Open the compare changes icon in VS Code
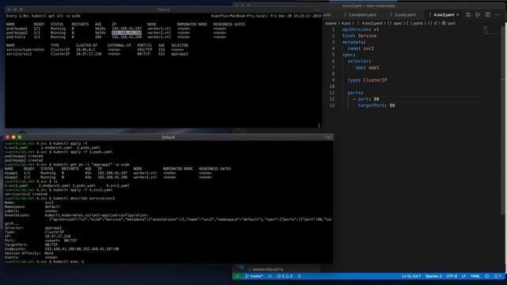The height and width of the screenshot is (285, 507). 468,14
